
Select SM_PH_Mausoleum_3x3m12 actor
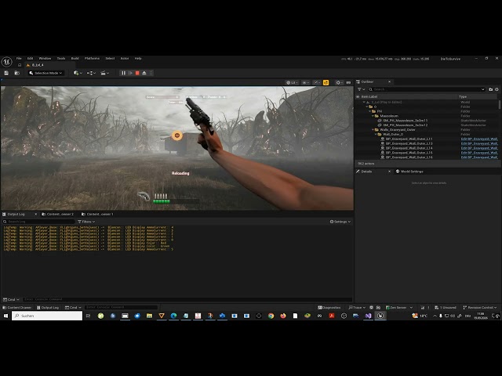[x=405, y=125]
